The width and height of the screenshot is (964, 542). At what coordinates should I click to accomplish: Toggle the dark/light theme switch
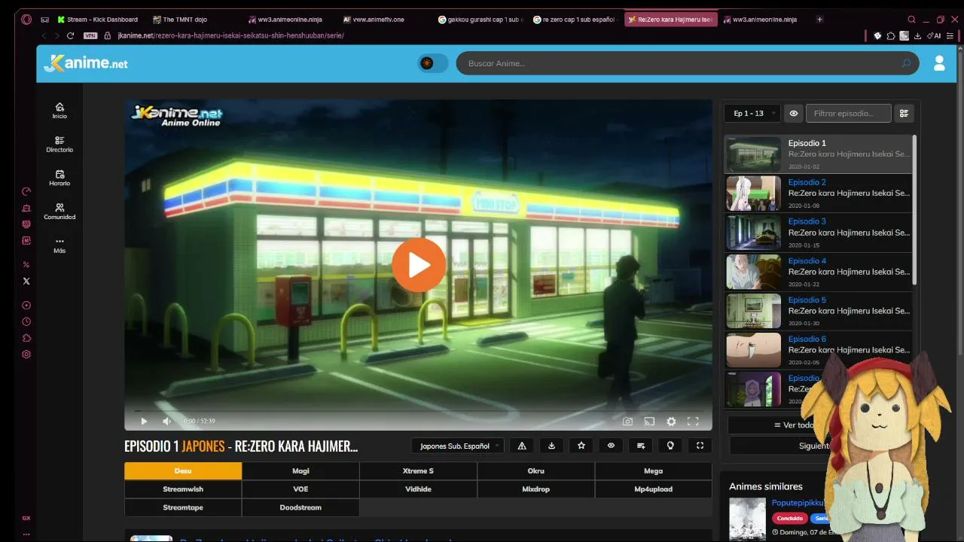coord(432,63)
